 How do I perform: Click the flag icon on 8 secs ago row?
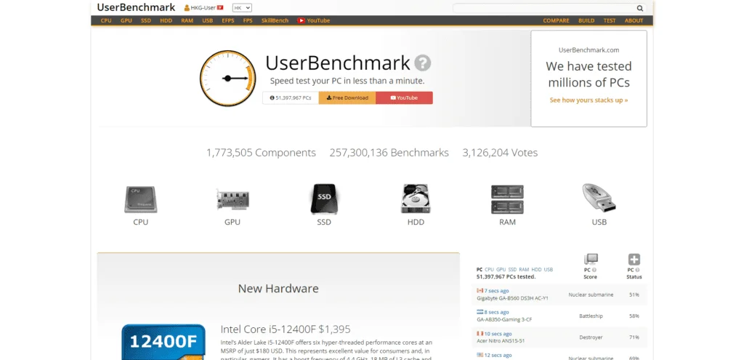click(x=480, y=312)
